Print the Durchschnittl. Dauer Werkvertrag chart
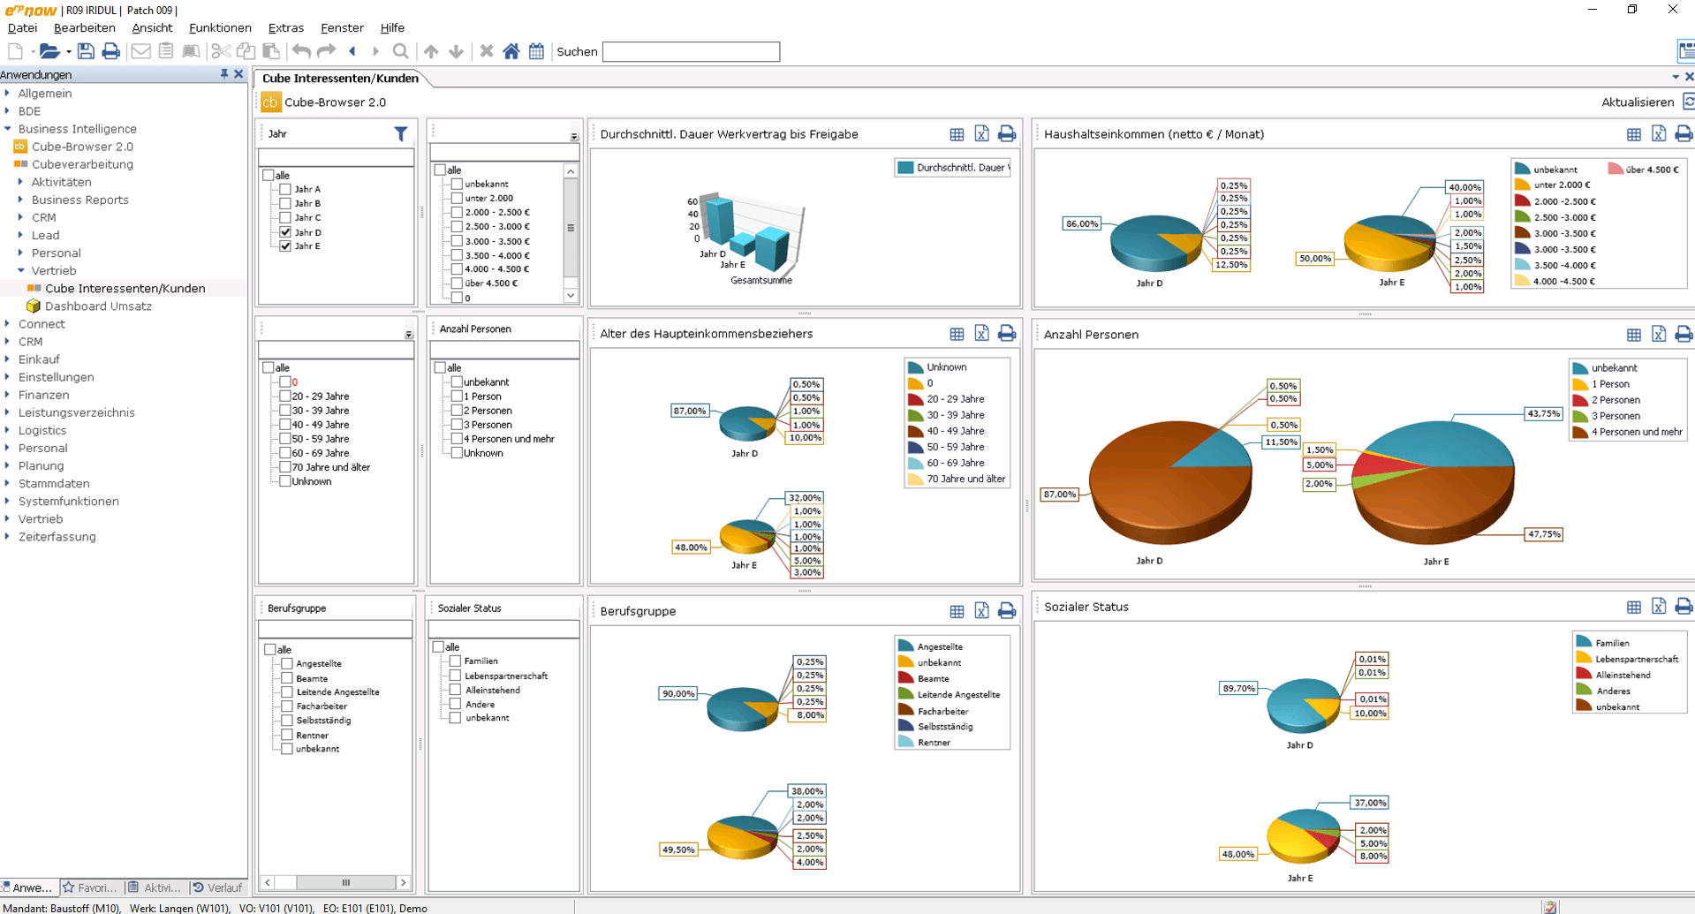The image size is (1695, 914). click(x=1006, y=134)
